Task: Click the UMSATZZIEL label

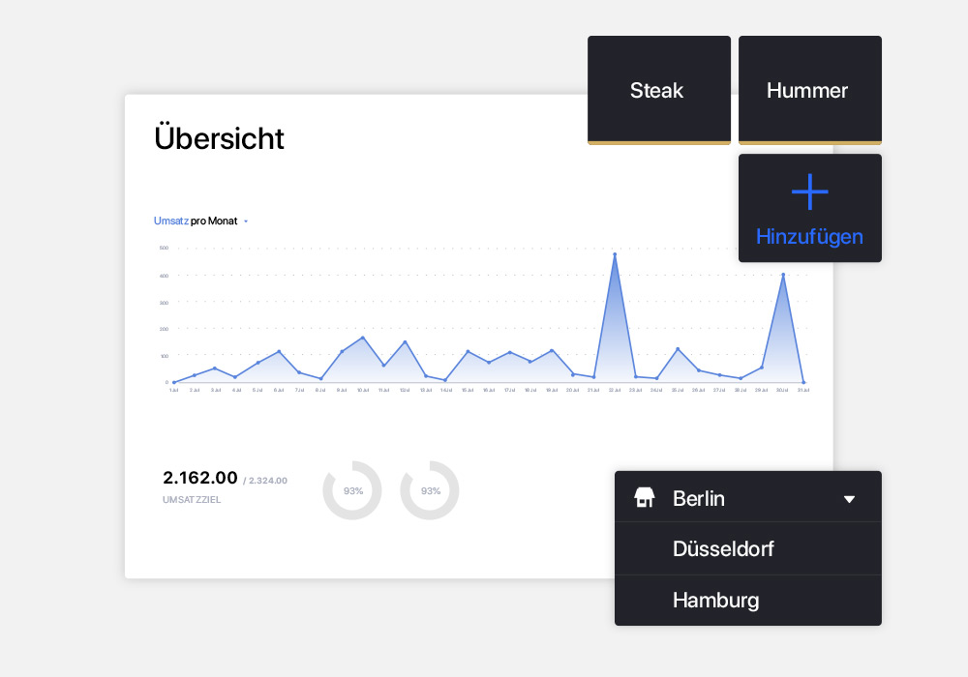Action: coord(192,499)
